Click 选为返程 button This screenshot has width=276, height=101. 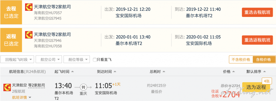(x=256, y=87)
